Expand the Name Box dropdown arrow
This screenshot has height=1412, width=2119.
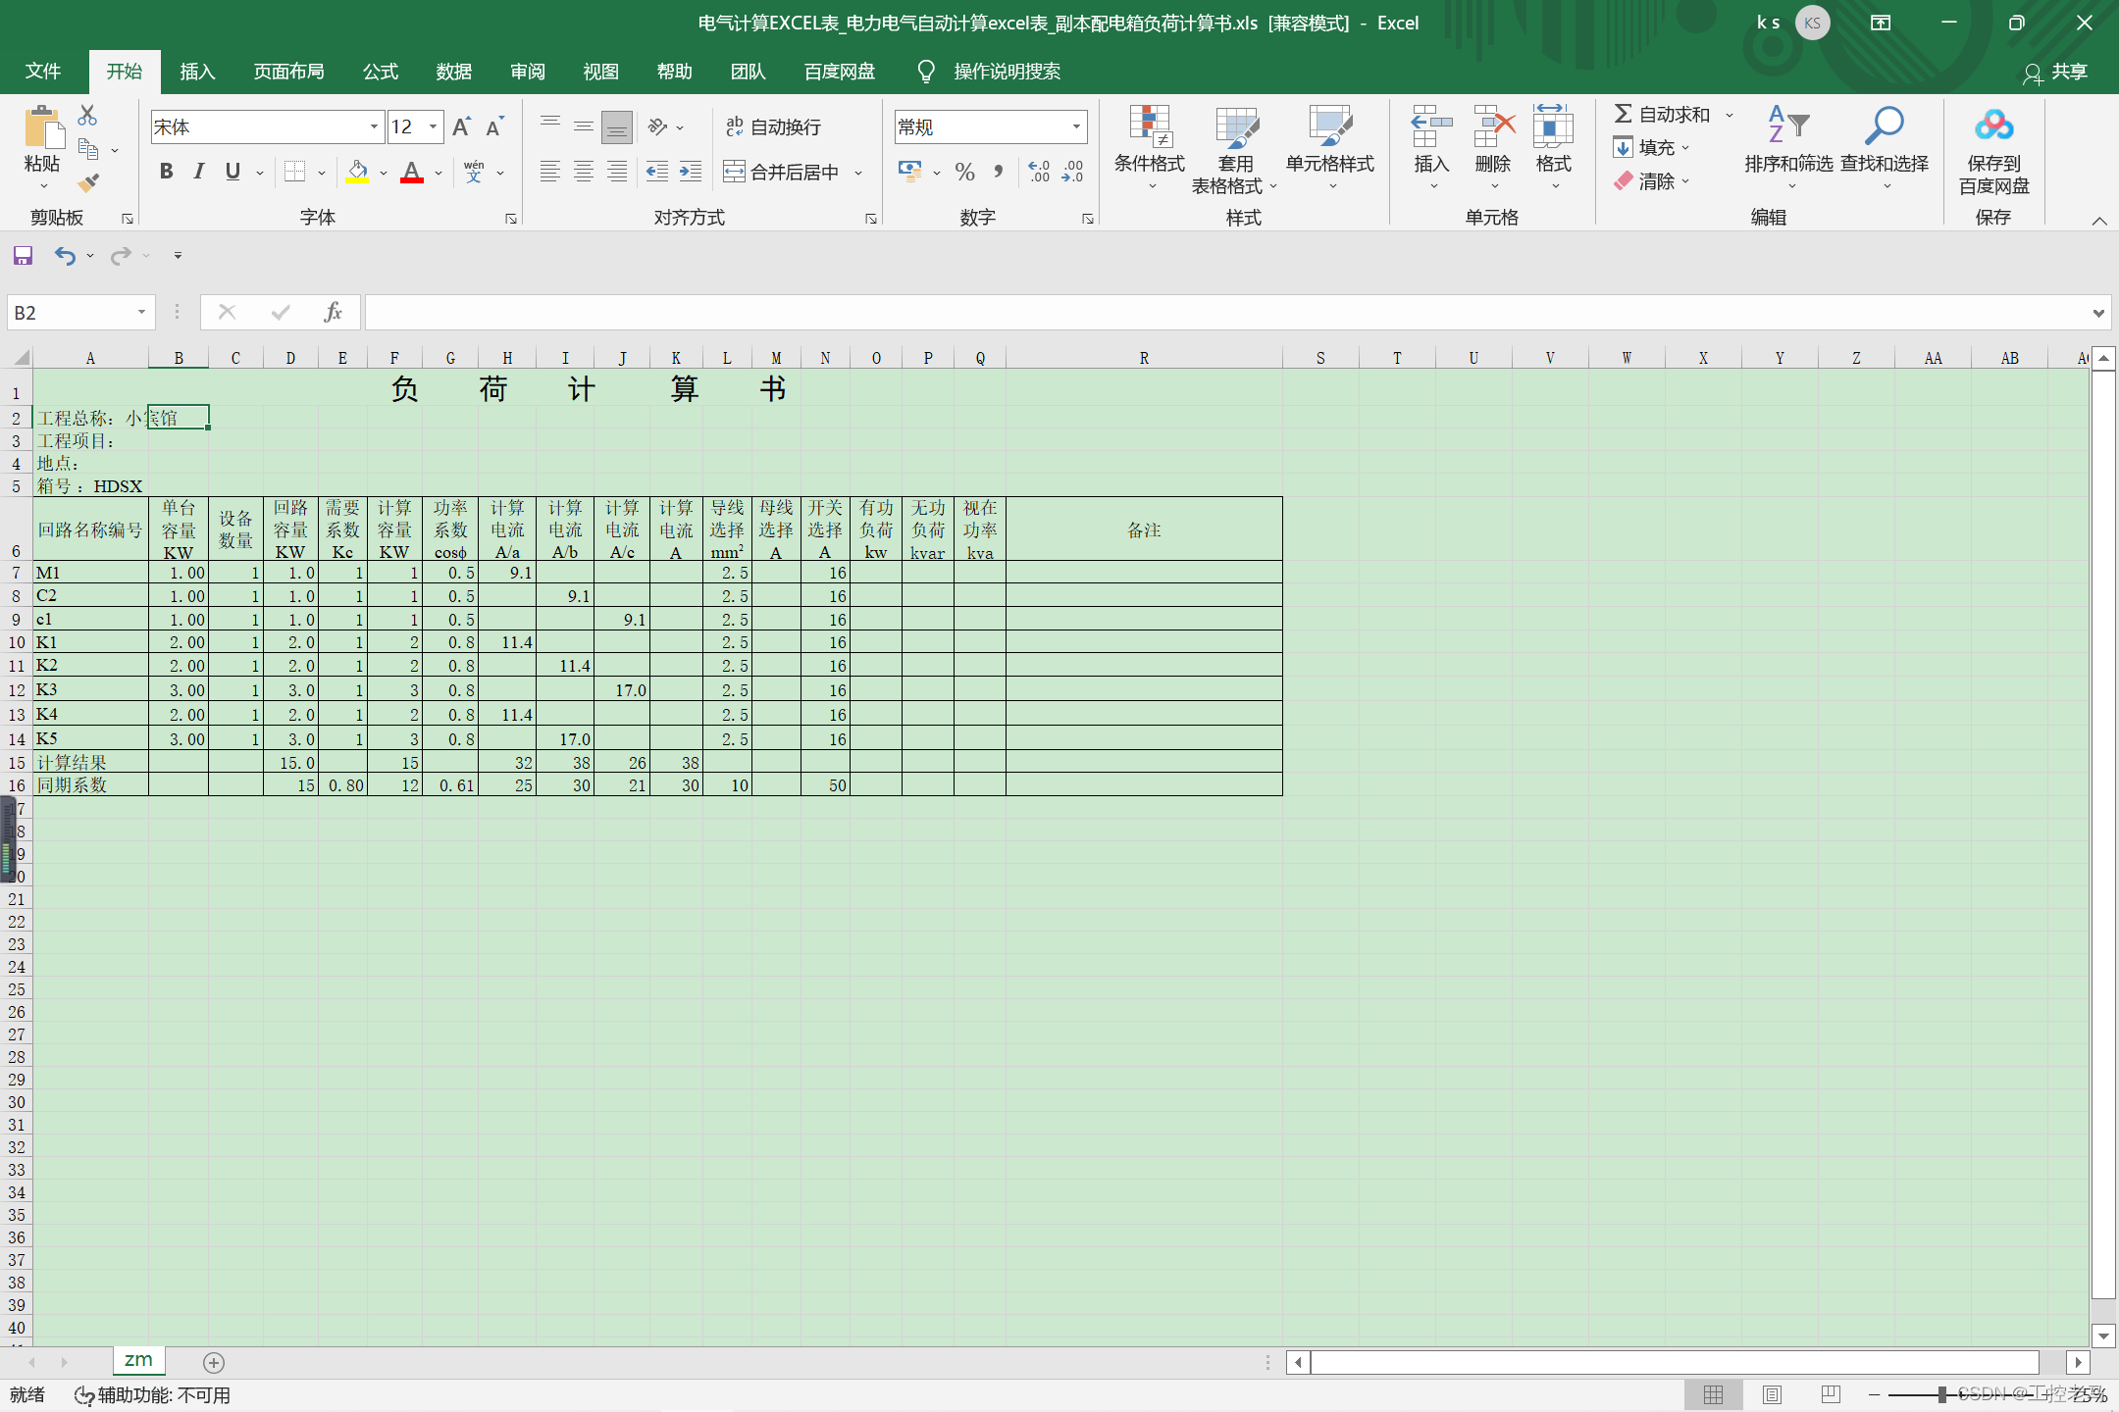point(141,313)
